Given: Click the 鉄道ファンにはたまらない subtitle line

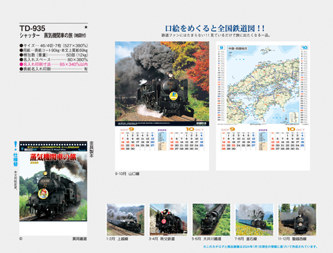Looking at the screenshot, I should (x=216, y=35).
